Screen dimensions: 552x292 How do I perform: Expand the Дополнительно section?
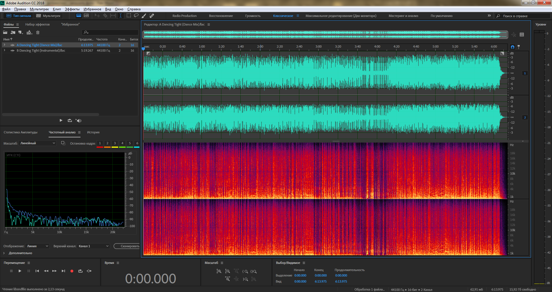click(x=4, y=253)
